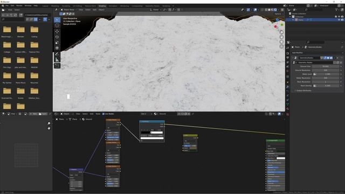Switch to solid viewport shading sphere
345x194 pixels.
click(x=269, y=10)
